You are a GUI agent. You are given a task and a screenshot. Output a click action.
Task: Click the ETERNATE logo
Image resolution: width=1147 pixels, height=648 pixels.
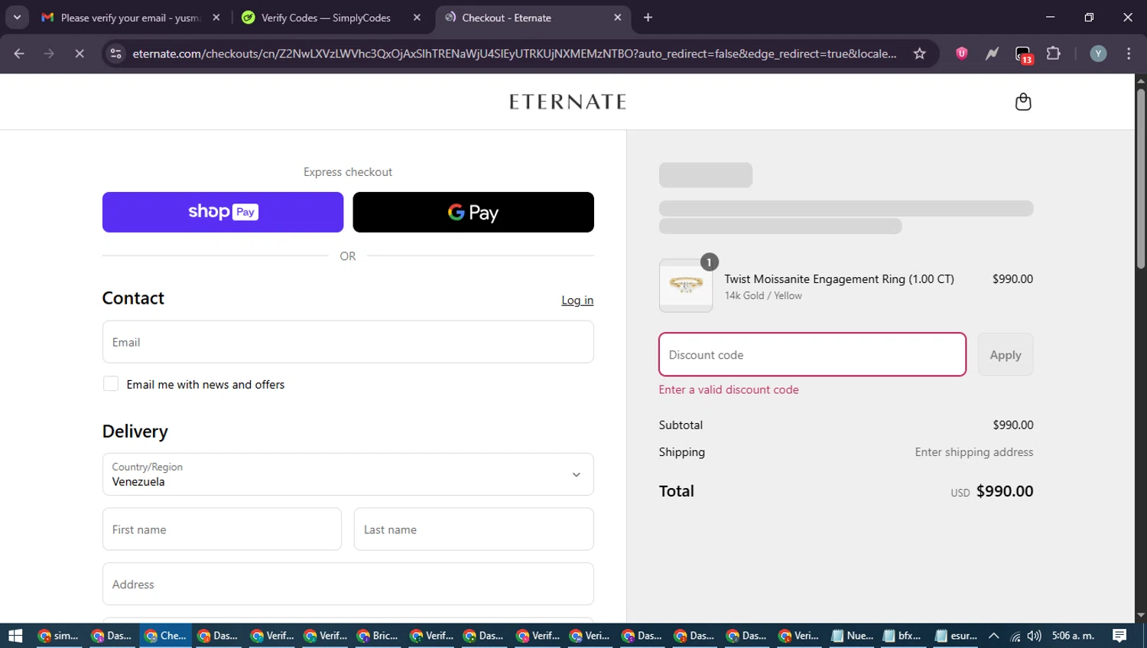567,102
